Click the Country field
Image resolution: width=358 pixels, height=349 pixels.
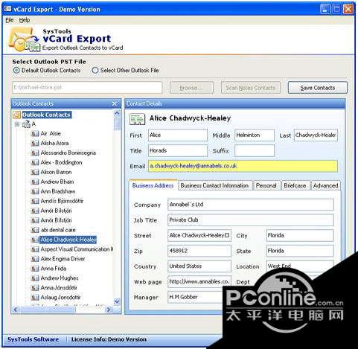[x=199, y=266]
